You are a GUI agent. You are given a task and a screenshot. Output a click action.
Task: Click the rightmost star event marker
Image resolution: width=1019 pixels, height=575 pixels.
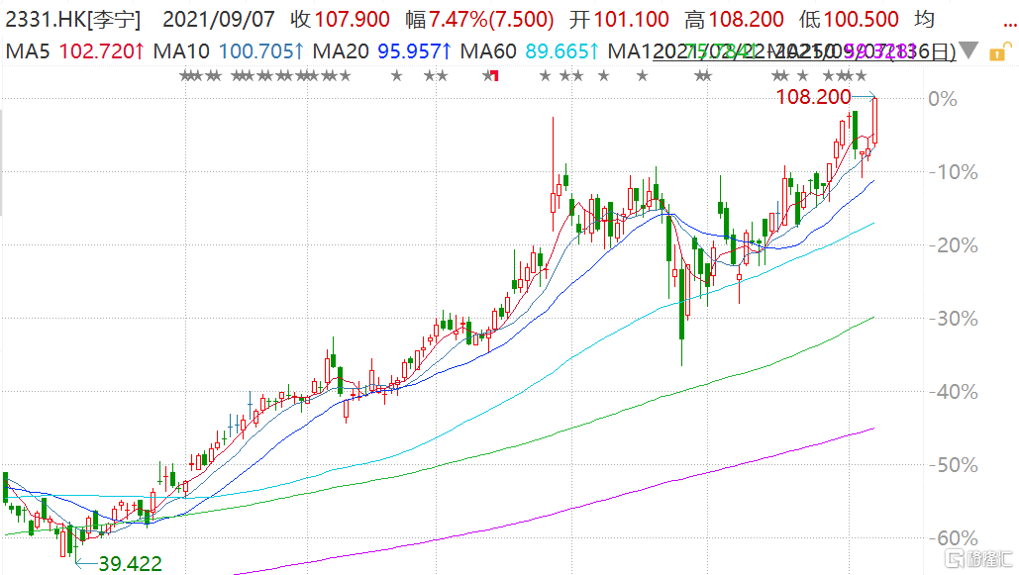pos(863,76)
